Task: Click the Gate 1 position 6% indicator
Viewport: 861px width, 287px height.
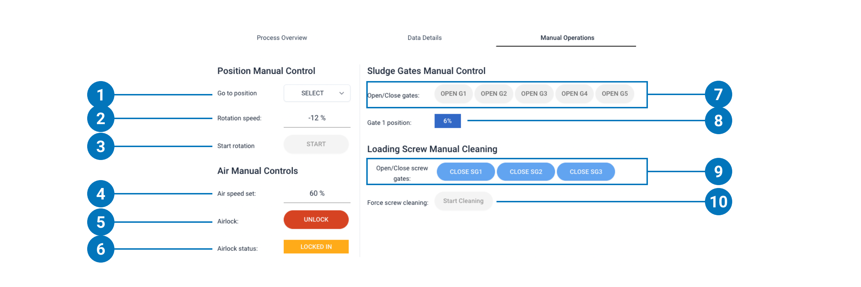Action: click(448, 121)
